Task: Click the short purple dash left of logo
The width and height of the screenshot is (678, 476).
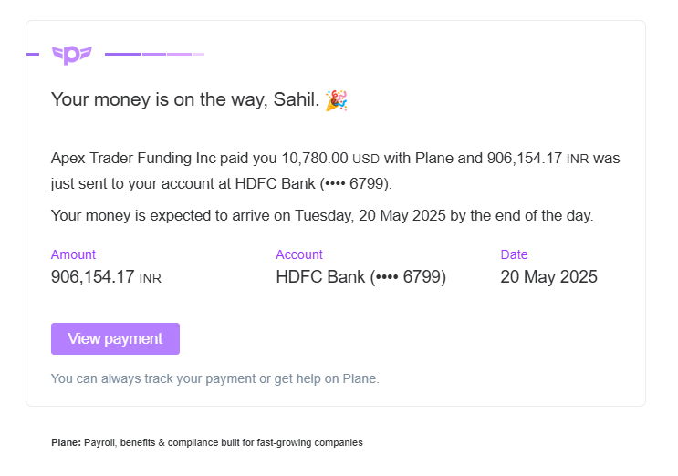Action: [x=33, y=55]
